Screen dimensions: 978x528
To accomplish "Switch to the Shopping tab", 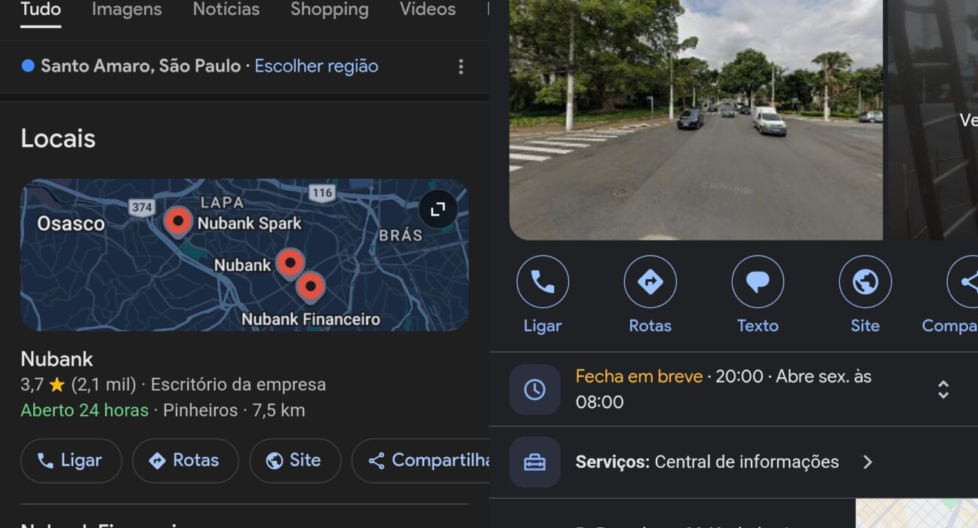I will [330, 10].
